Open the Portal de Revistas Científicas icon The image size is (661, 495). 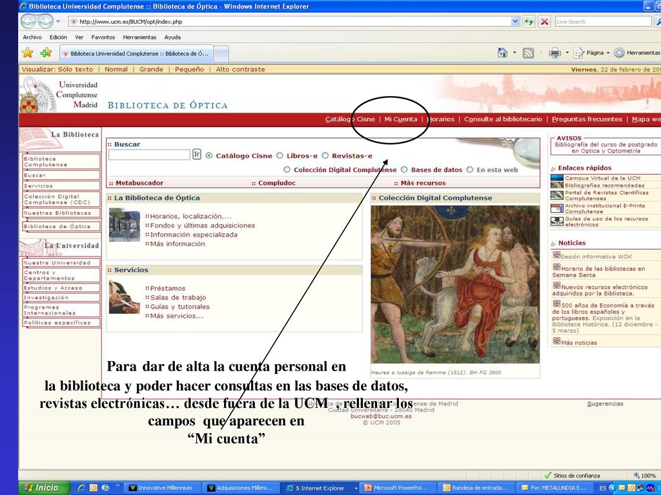point(557,195)
